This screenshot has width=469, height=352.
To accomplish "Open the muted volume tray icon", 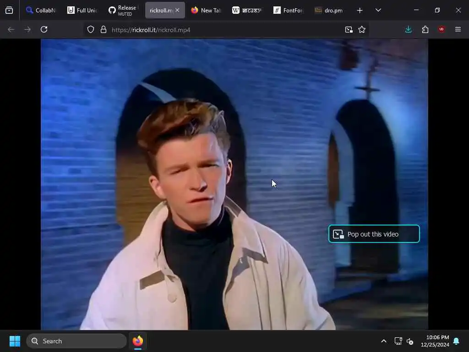I will (410, 341).
